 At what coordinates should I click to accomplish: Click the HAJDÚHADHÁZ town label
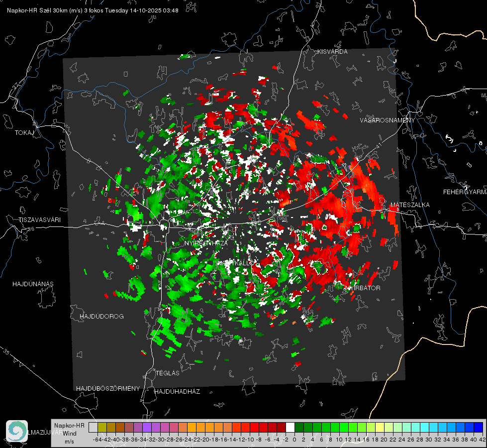coord(178,392)
